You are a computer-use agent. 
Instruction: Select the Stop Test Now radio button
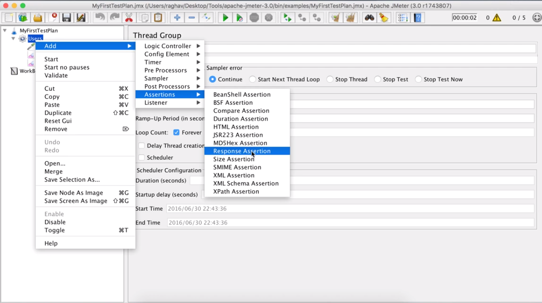418,79
